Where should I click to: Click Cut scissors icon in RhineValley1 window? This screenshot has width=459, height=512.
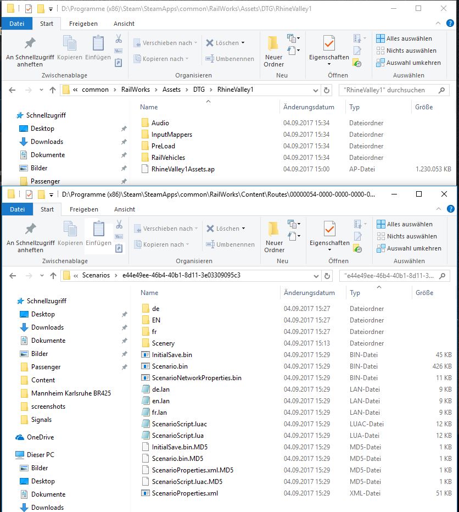point(119,39)
